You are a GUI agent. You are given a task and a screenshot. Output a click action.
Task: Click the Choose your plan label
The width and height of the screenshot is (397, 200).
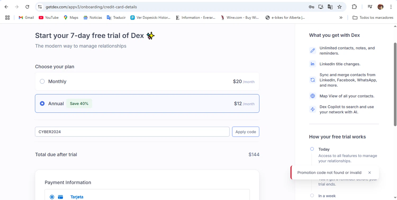(x=55, y=67)
